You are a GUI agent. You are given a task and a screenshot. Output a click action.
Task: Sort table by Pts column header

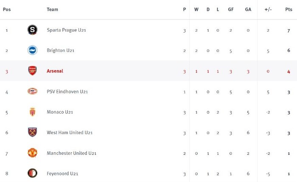tap(289, 9)
